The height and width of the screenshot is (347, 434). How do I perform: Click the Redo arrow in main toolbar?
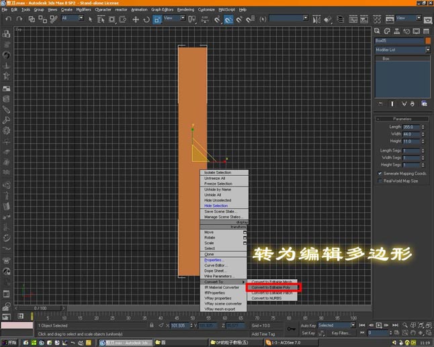click(x=19, y=19)
